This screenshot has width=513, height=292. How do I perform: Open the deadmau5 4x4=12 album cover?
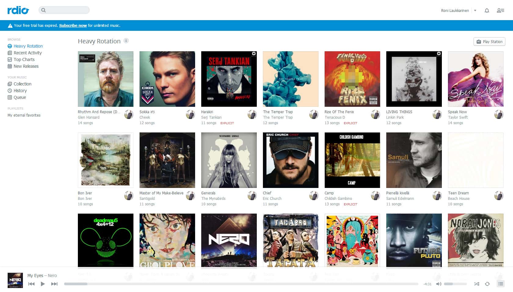click(x=106, y=240)
